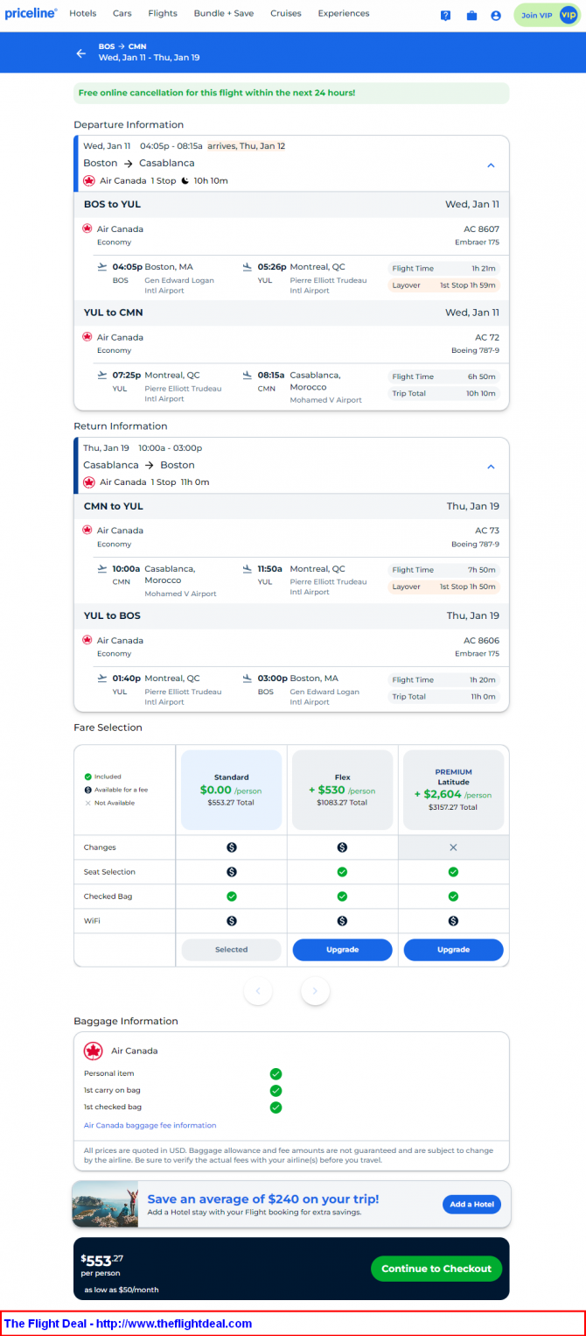Click Standard fare Changes fee icon
The image size is (586, 1336).
pos(232,847)
